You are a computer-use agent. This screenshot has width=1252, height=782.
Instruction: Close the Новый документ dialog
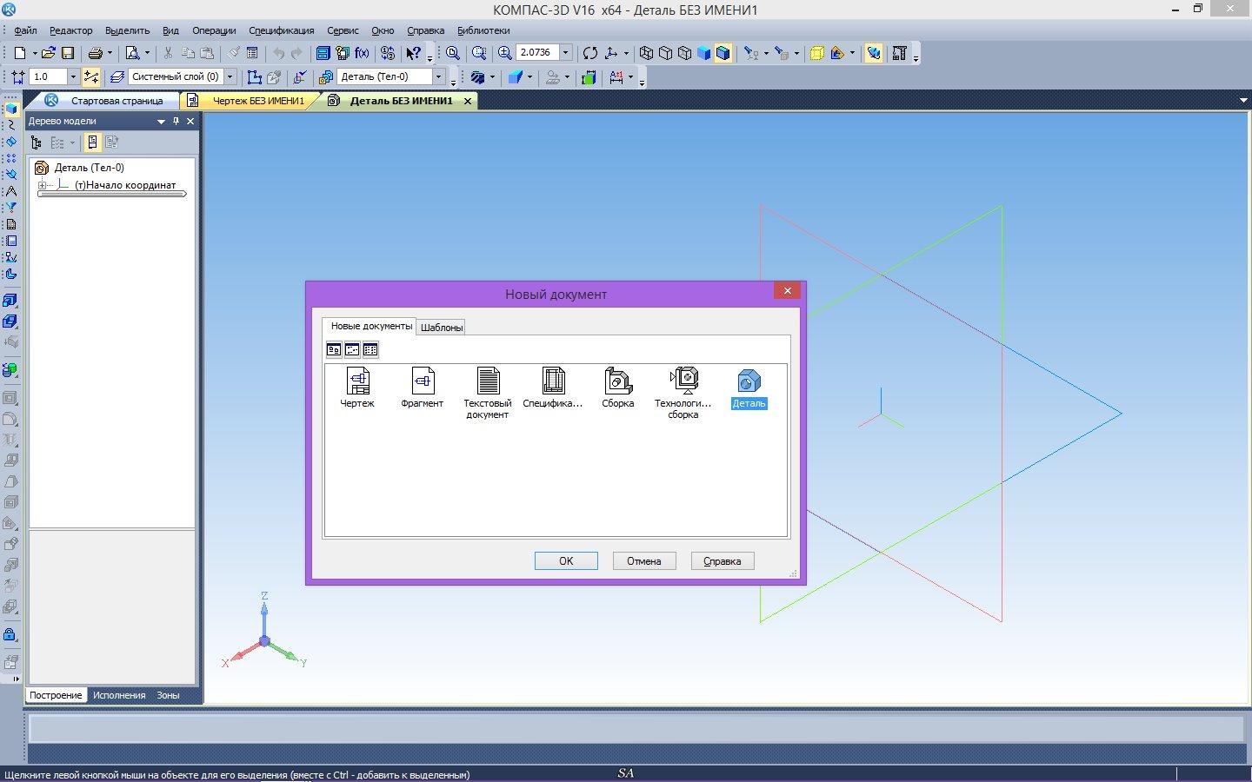tap(787, 291)
